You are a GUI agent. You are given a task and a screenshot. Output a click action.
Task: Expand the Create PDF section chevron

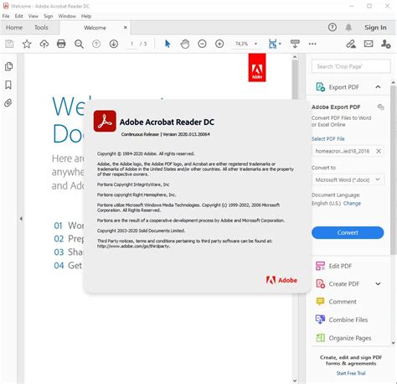(x=378, y=284)
